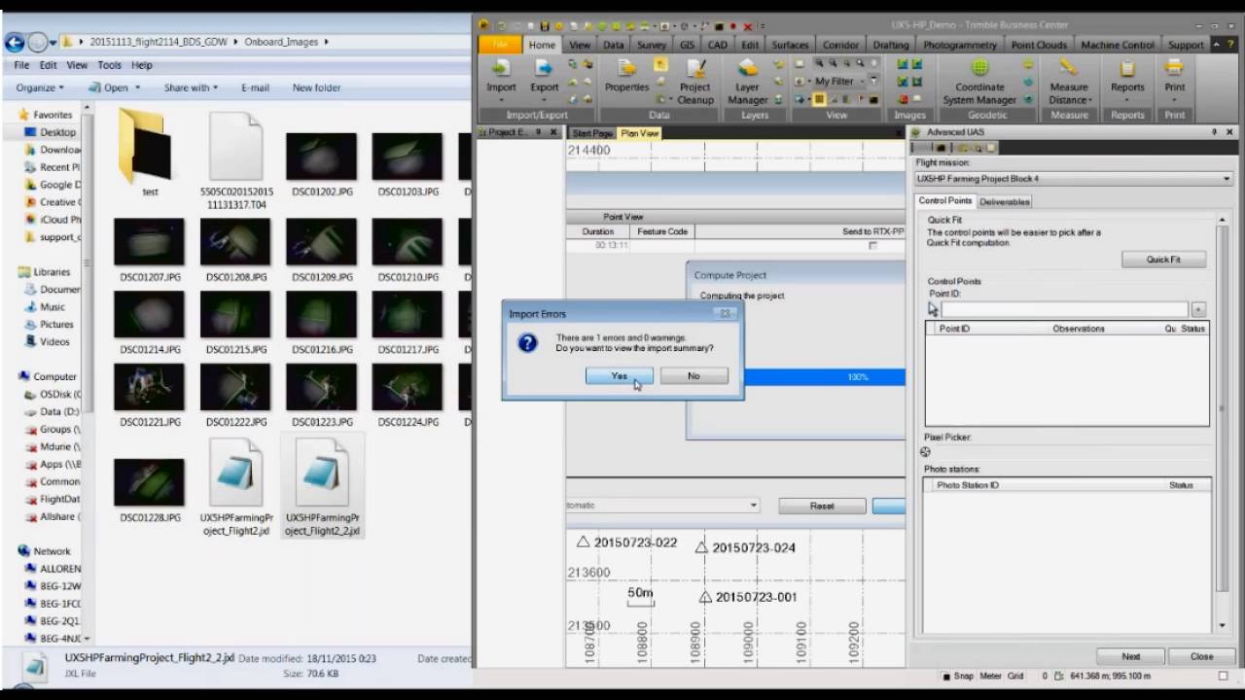Open the Share with dropdown in Explorer

click(x=191, y=87)
